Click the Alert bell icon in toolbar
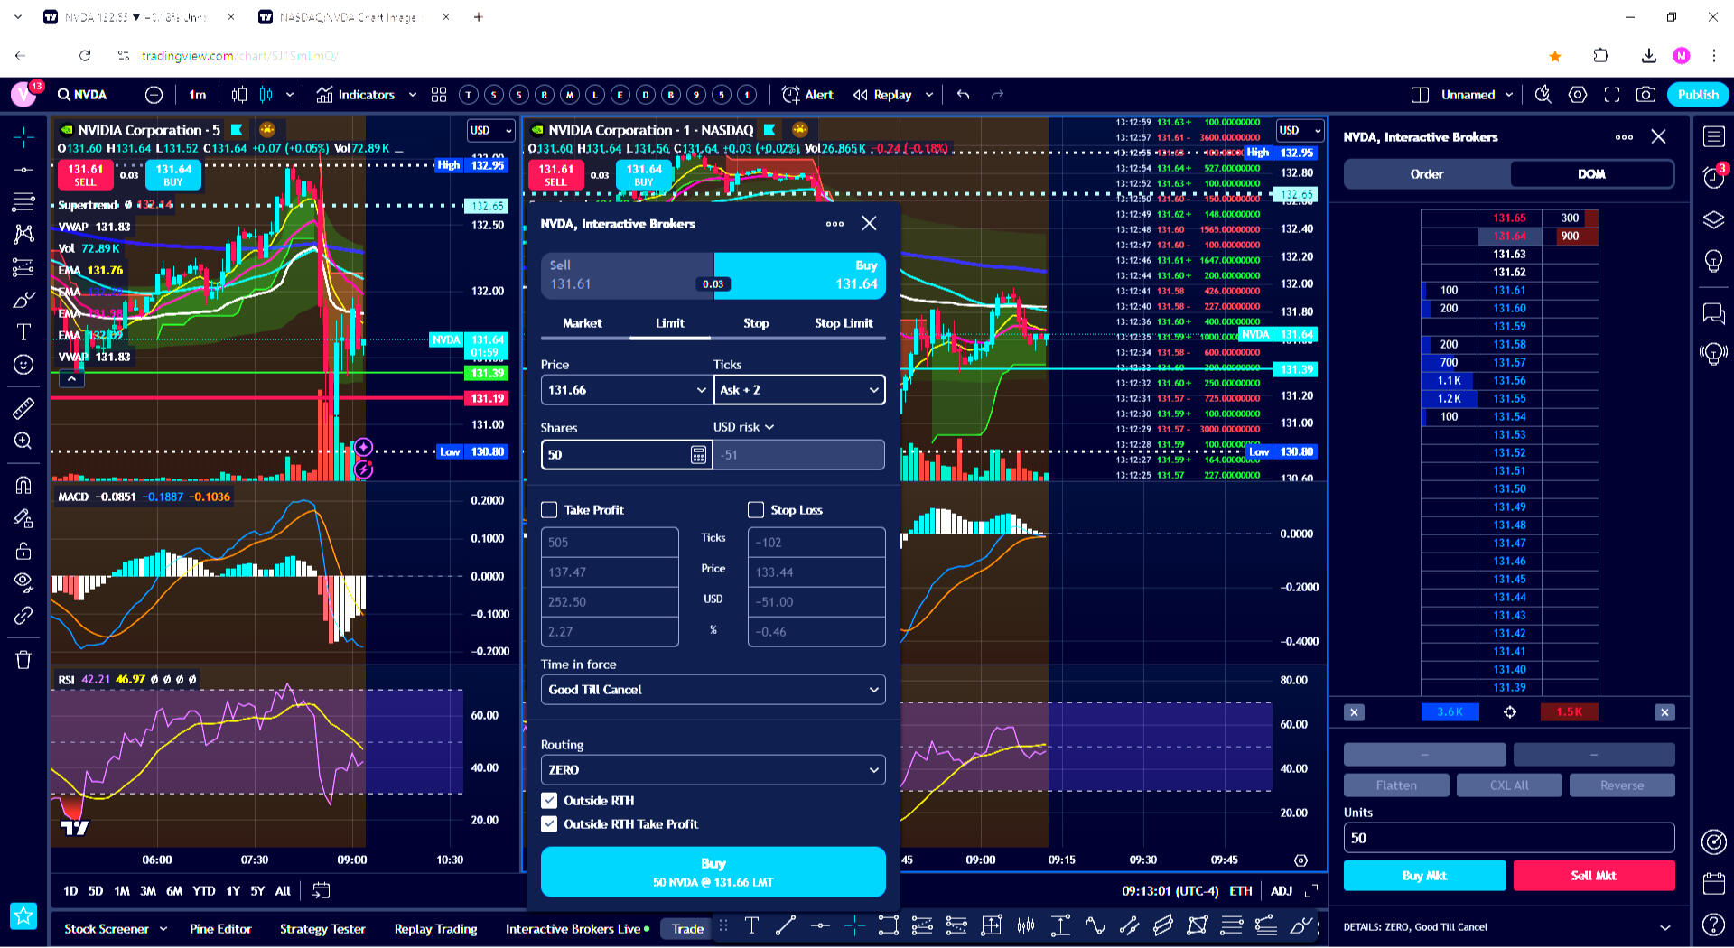Viewport: 1734px width, 948px height. click(x=791, y=95)
